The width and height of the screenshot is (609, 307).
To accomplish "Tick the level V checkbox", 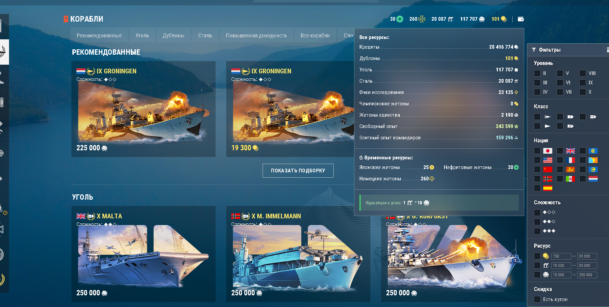I will pos(560,73).
